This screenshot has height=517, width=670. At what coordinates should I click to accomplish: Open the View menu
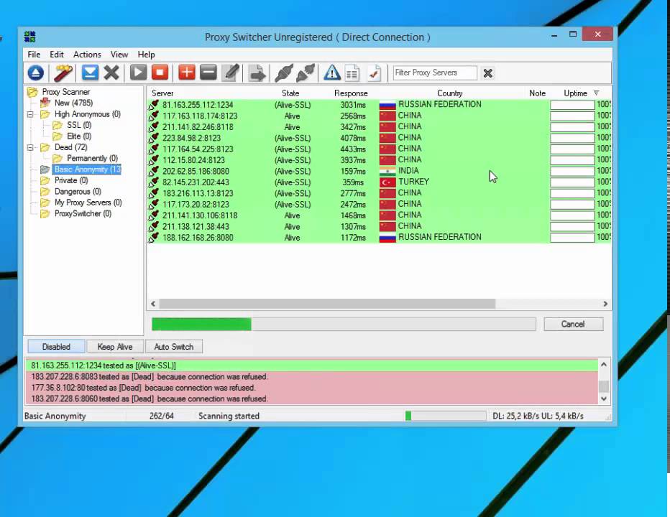(x=119, y=55)
